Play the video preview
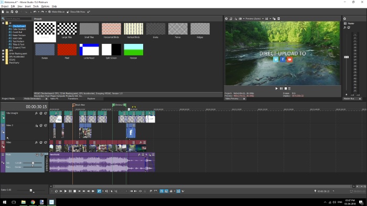 coord(276,89)
